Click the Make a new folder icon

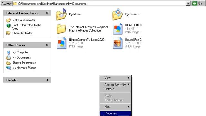coord(9,20)
